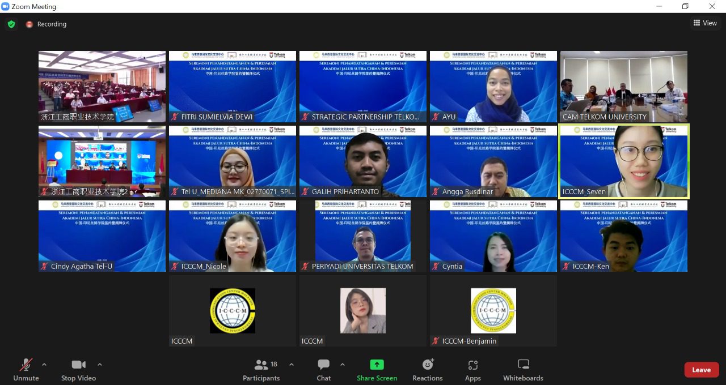726x385 pixels.
Task: Minimize the Zoom Meeting window
Action: coord(659,6)
